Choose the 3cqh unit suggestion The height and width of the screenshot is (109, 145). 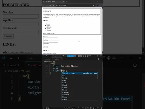79,88
